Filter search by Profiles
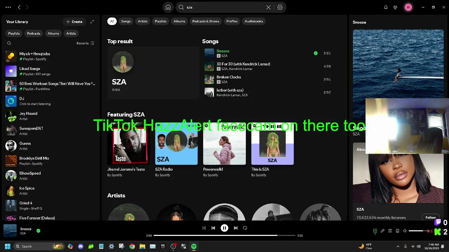449x252 pixels. click(232, 21)
